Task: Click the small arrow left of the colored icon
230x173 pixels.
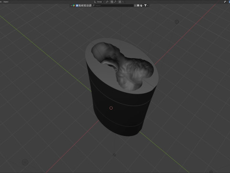Action: (x=71, y=5)
